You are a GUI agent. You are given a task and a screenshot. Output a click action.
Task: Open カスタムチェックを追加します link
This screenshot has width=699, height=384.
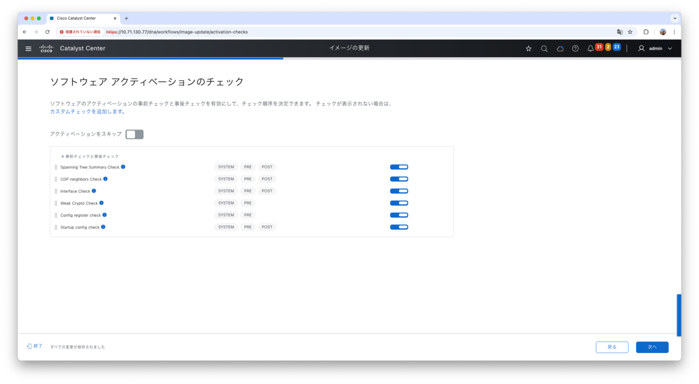click(x=87, y=111)
